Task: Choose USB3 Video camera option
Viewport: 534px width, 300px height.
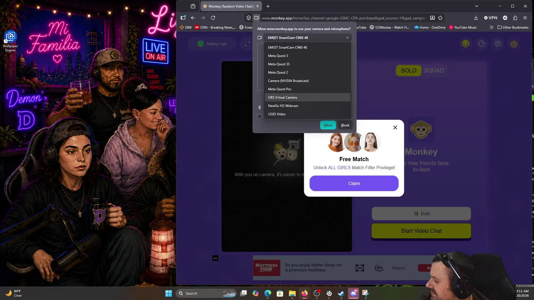Action: coord(308,114)
